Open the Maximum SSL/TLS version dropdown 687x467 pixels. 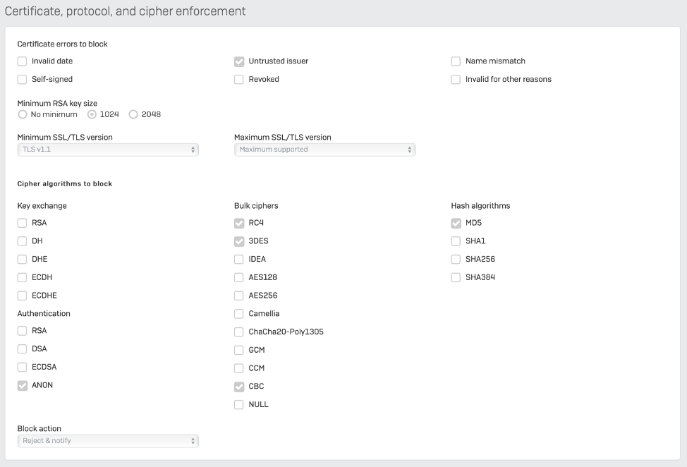(x=324, y=150)
